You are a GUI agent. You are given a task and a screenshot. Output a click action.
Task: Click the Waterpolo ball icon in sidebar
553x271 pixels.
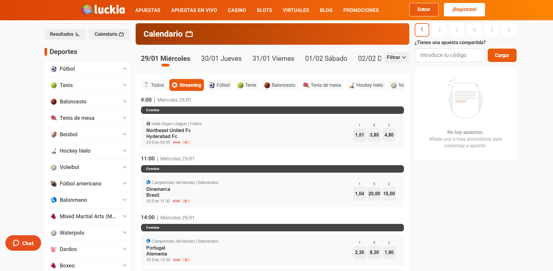click(54, 233)
